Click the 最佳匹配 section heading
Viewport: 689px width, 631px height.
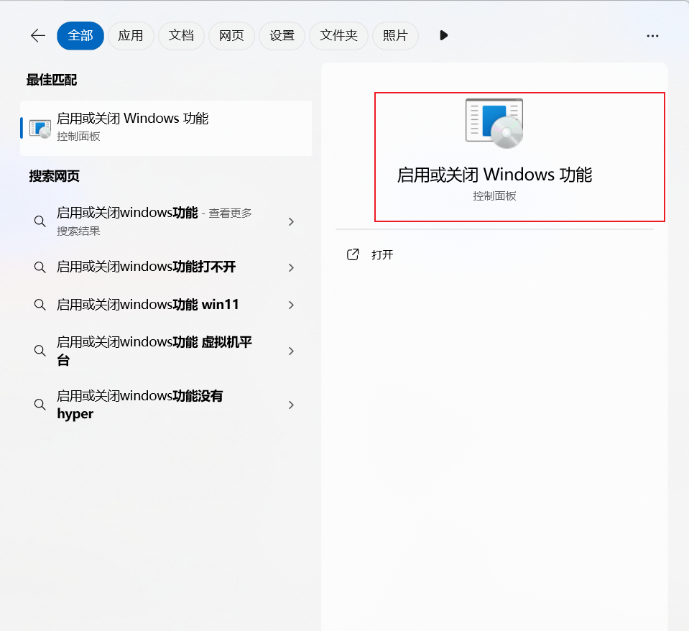click(x=52, y=80)
